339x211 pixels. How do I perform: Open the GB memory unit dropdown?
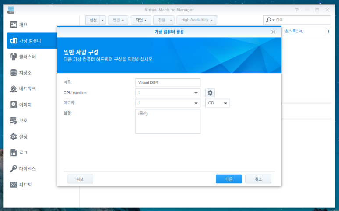[218, 103]
